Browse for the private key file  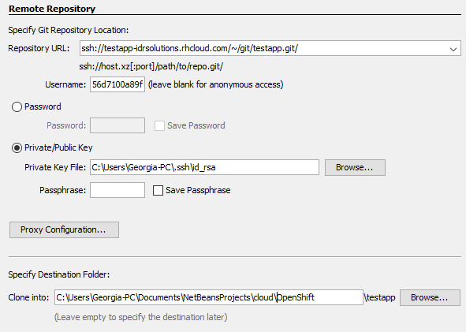click(x=355, y=167)
